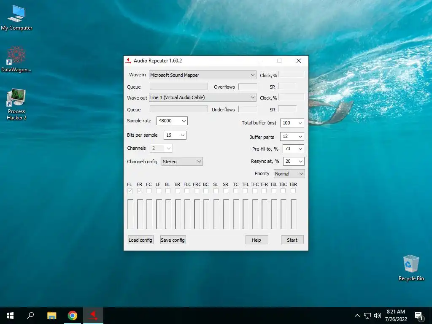
Task: Open the Priority Normal dropdown
Action: pyautogui.click(x=289, y=173)
